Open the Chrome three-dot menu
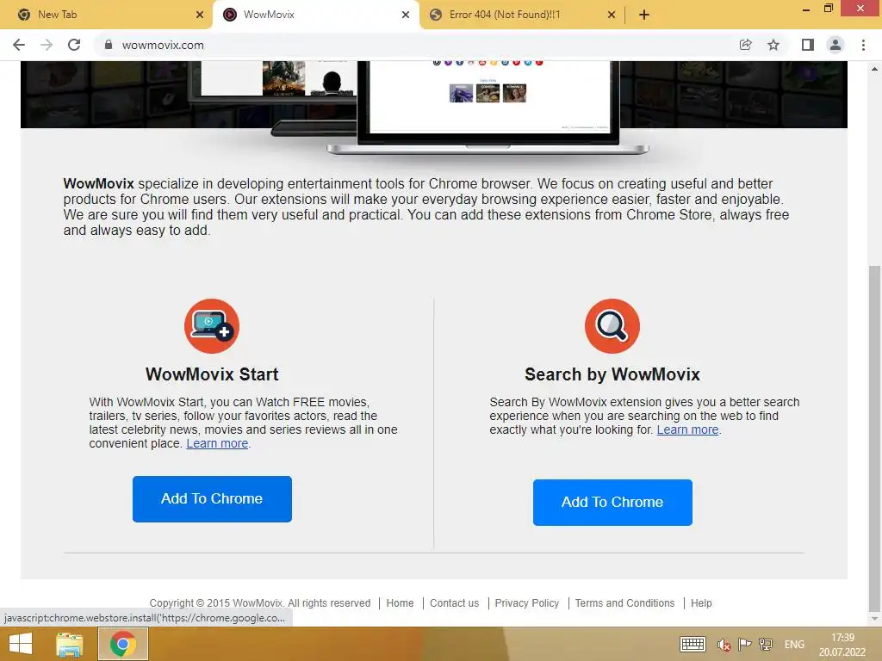Image resolution: width=882 pixels, height=661 pixels. 863,45
